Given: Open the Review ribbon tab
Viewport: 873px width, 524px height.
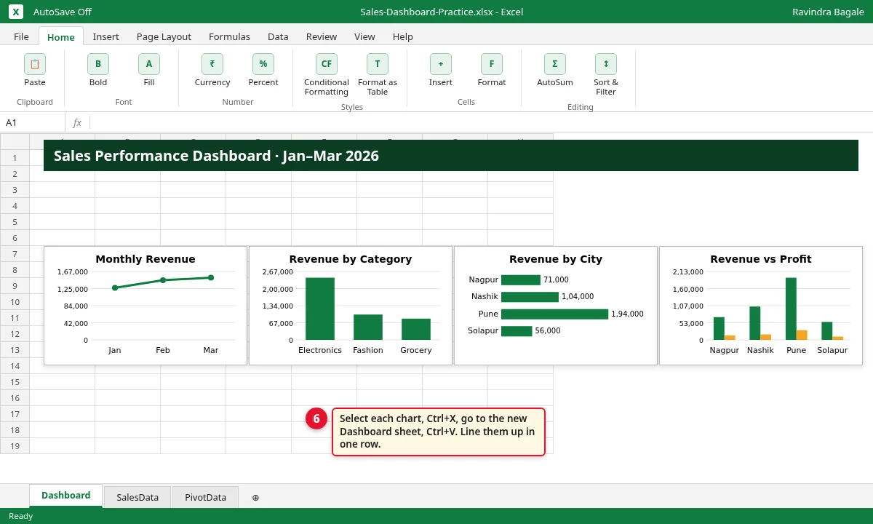Looking at the screenshot, I should click(x=322, y=36).
